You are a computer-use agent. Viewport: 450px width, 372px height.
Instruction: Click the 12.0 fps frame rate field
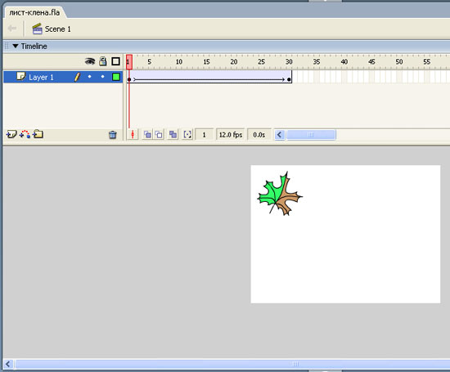[x=231, y=135]
